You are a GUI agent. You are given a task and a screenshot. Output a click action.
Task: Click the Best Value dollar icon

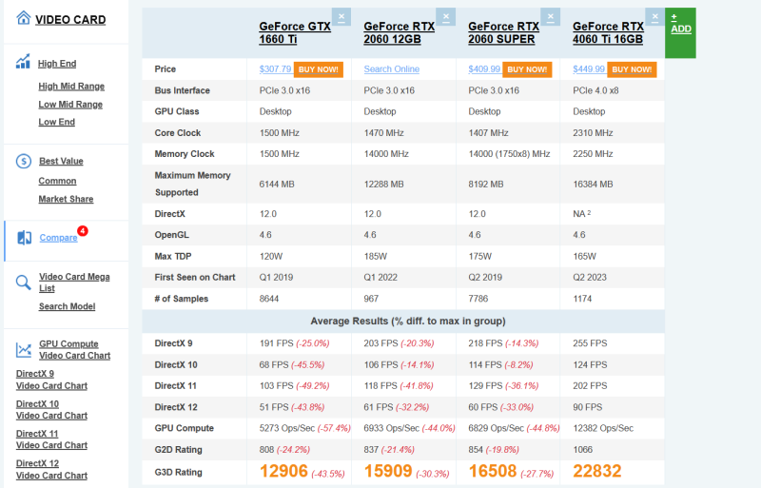click(23, 161)
